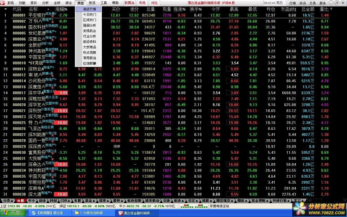Expand the 期货现货▲ bottom tab menu
This screenshot has width=347, height=217.
(225, 201)
